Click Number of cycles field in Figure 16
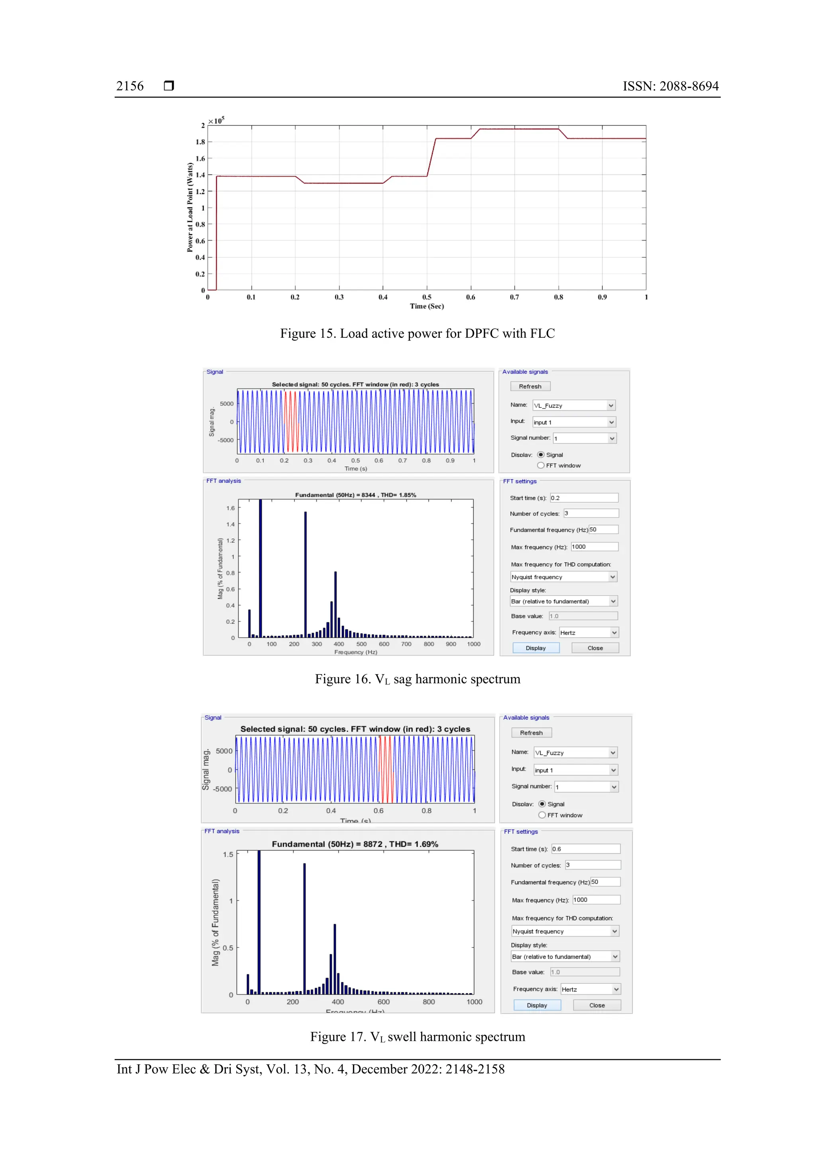816x1154 pixels. 591,513
